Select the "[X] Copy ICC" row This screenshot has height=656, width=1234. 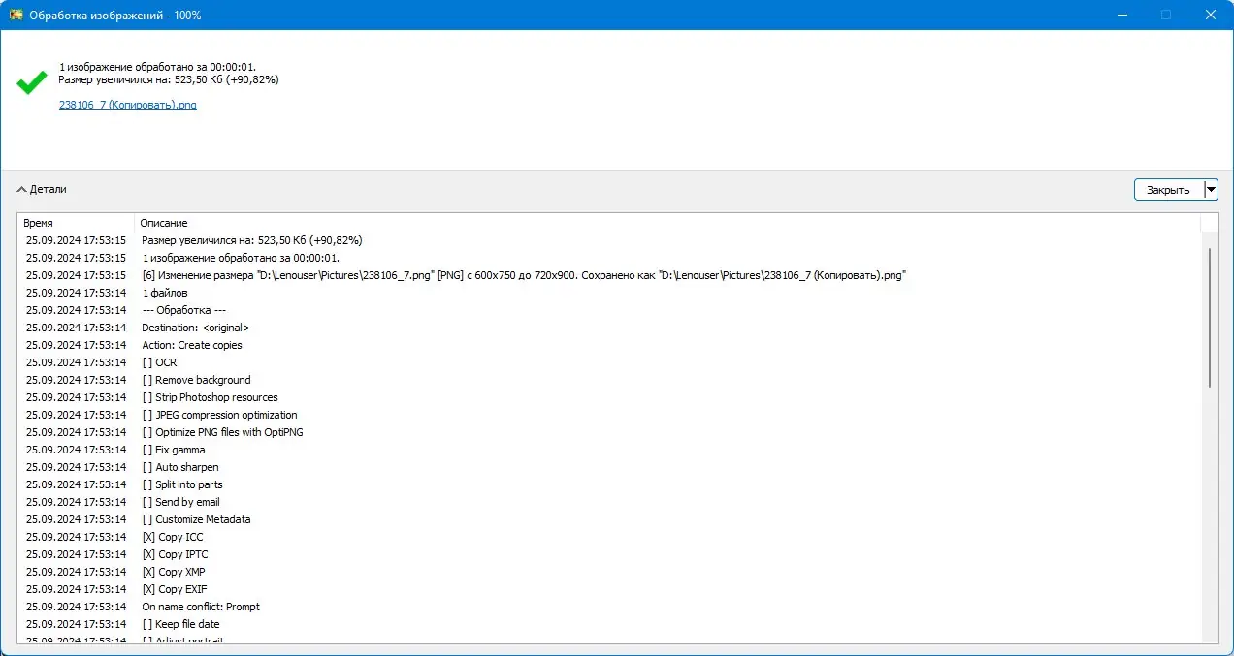[609, 537]
